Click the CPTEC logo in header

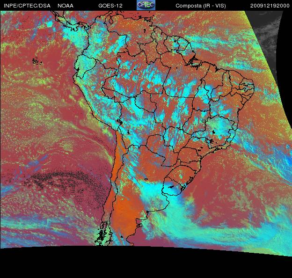[x=146, y=5]
